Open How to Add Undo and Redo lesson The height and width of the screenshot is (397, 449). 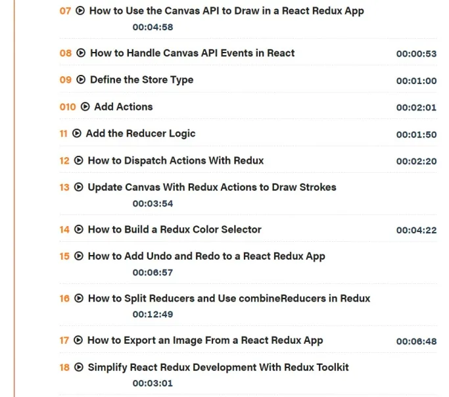tap(206, 256)
